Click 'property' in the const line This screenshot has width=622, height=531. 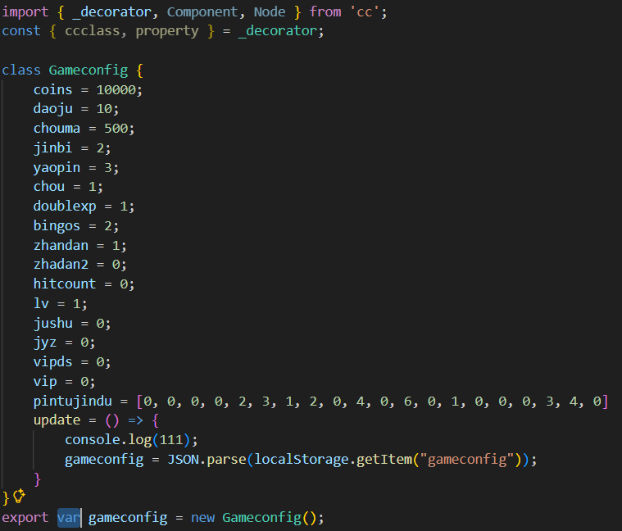click(x=167, y=31)
